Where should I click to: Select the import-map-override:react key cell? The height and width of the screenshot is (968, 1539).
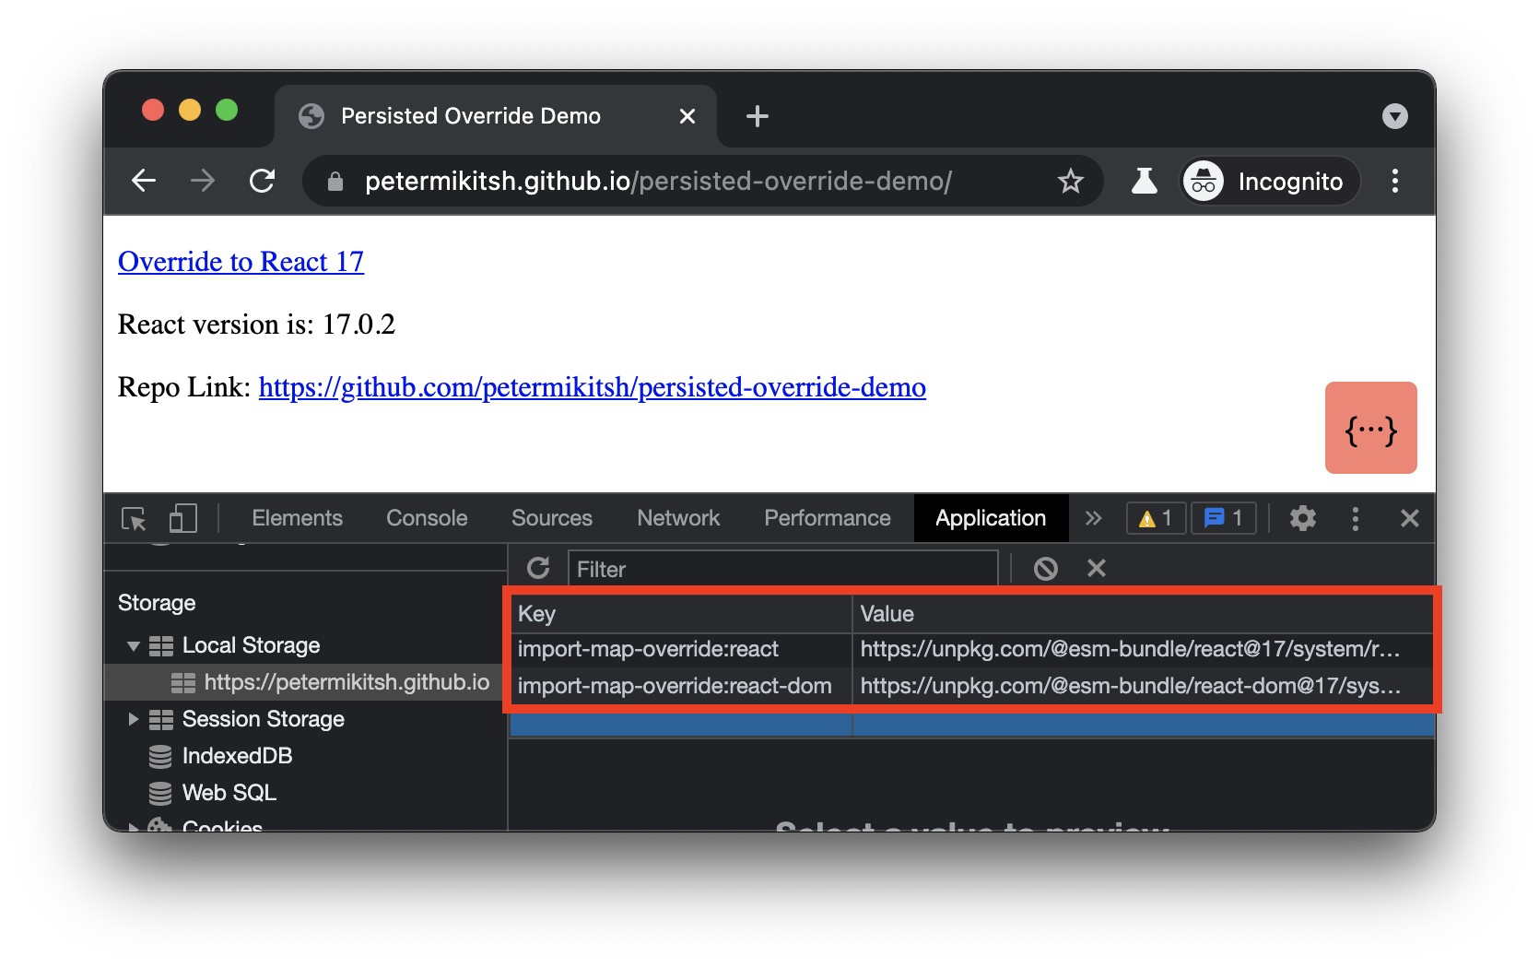pyautogui.click(x=681, y=649)
